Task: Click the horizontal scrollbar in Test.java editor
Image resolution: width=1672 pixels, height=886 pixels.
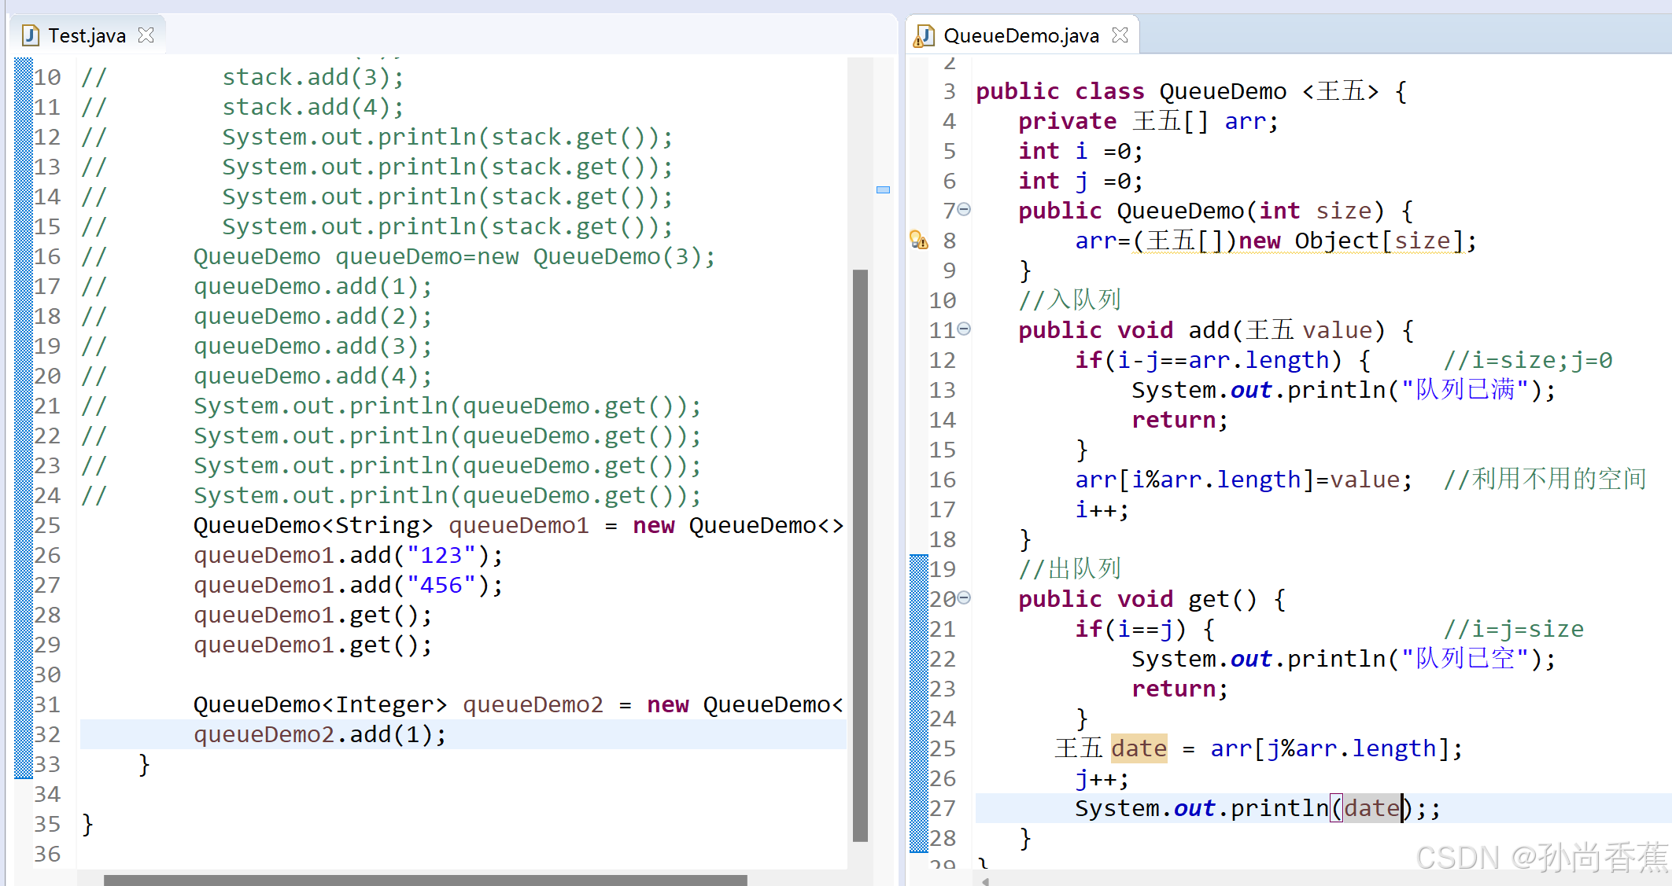Action: click(x=425, y=880)
